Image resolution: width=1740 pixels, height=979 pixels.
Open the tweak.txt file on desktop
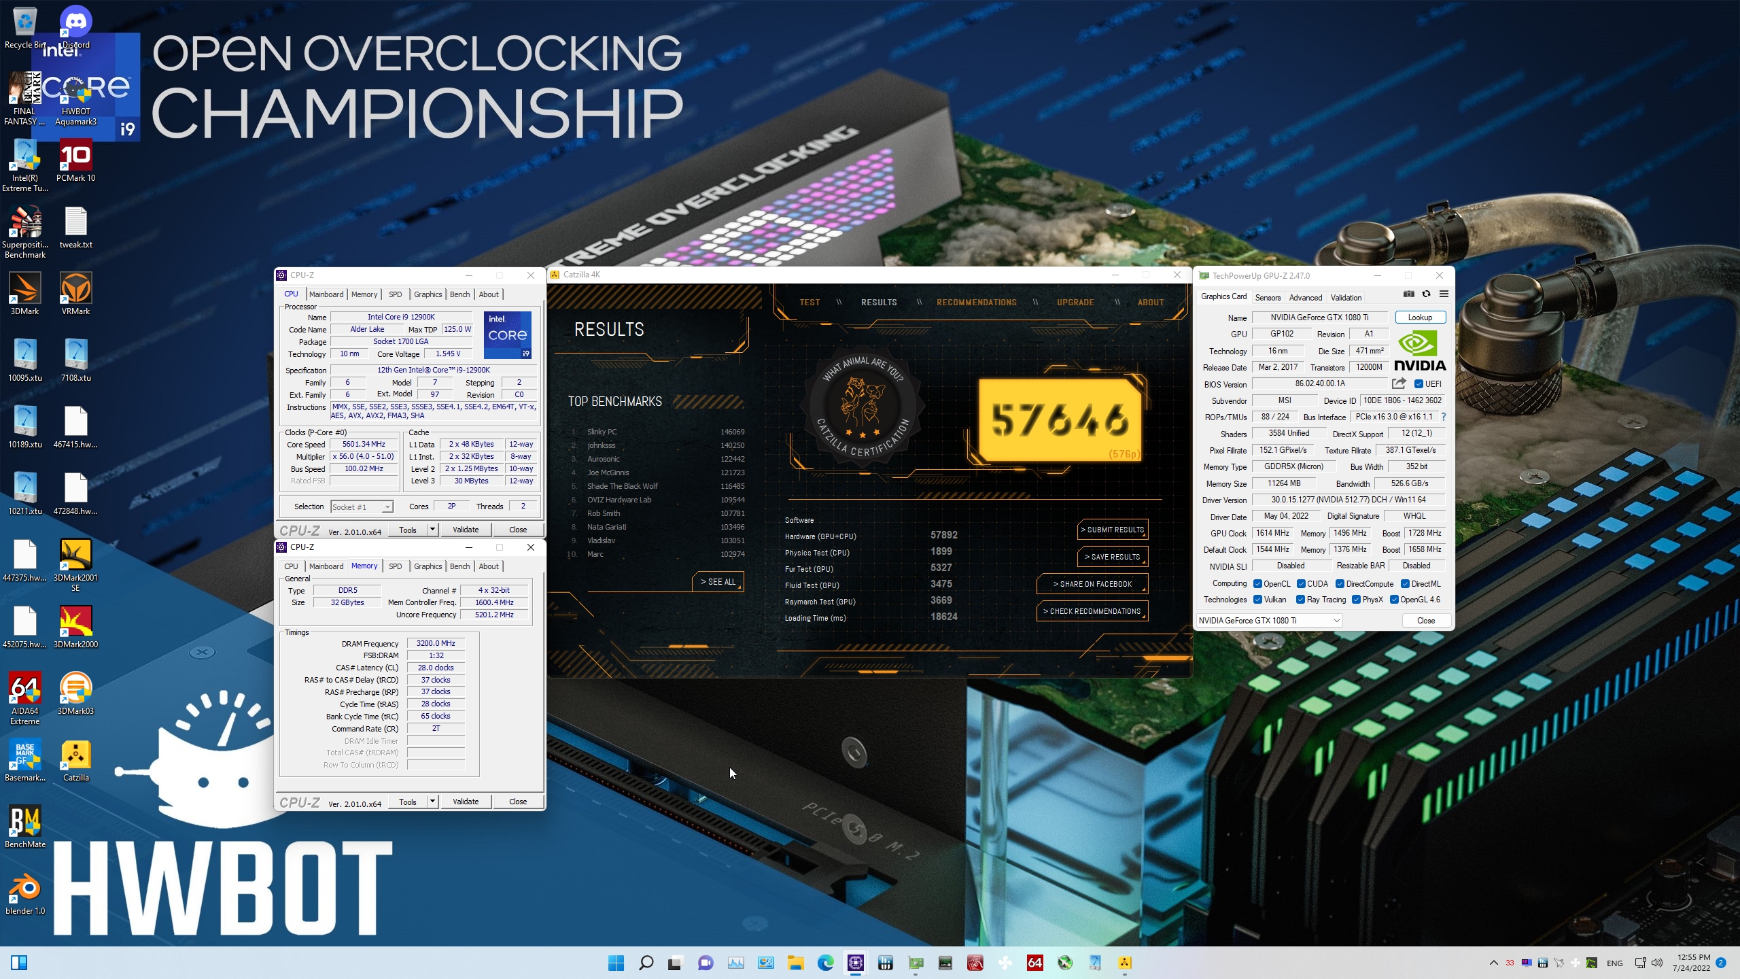pyautogui.click(x=75, y=227)
